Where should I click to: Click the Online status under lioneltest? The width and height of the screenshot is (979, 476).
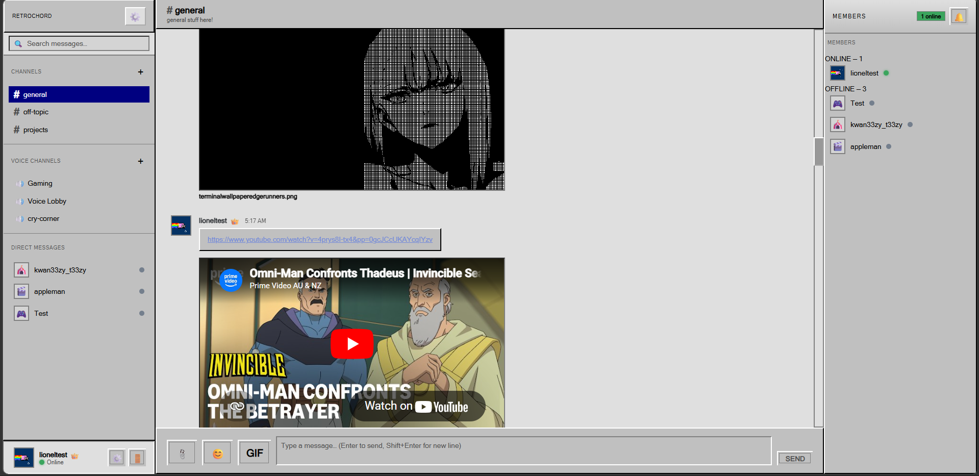coord(52,462)
